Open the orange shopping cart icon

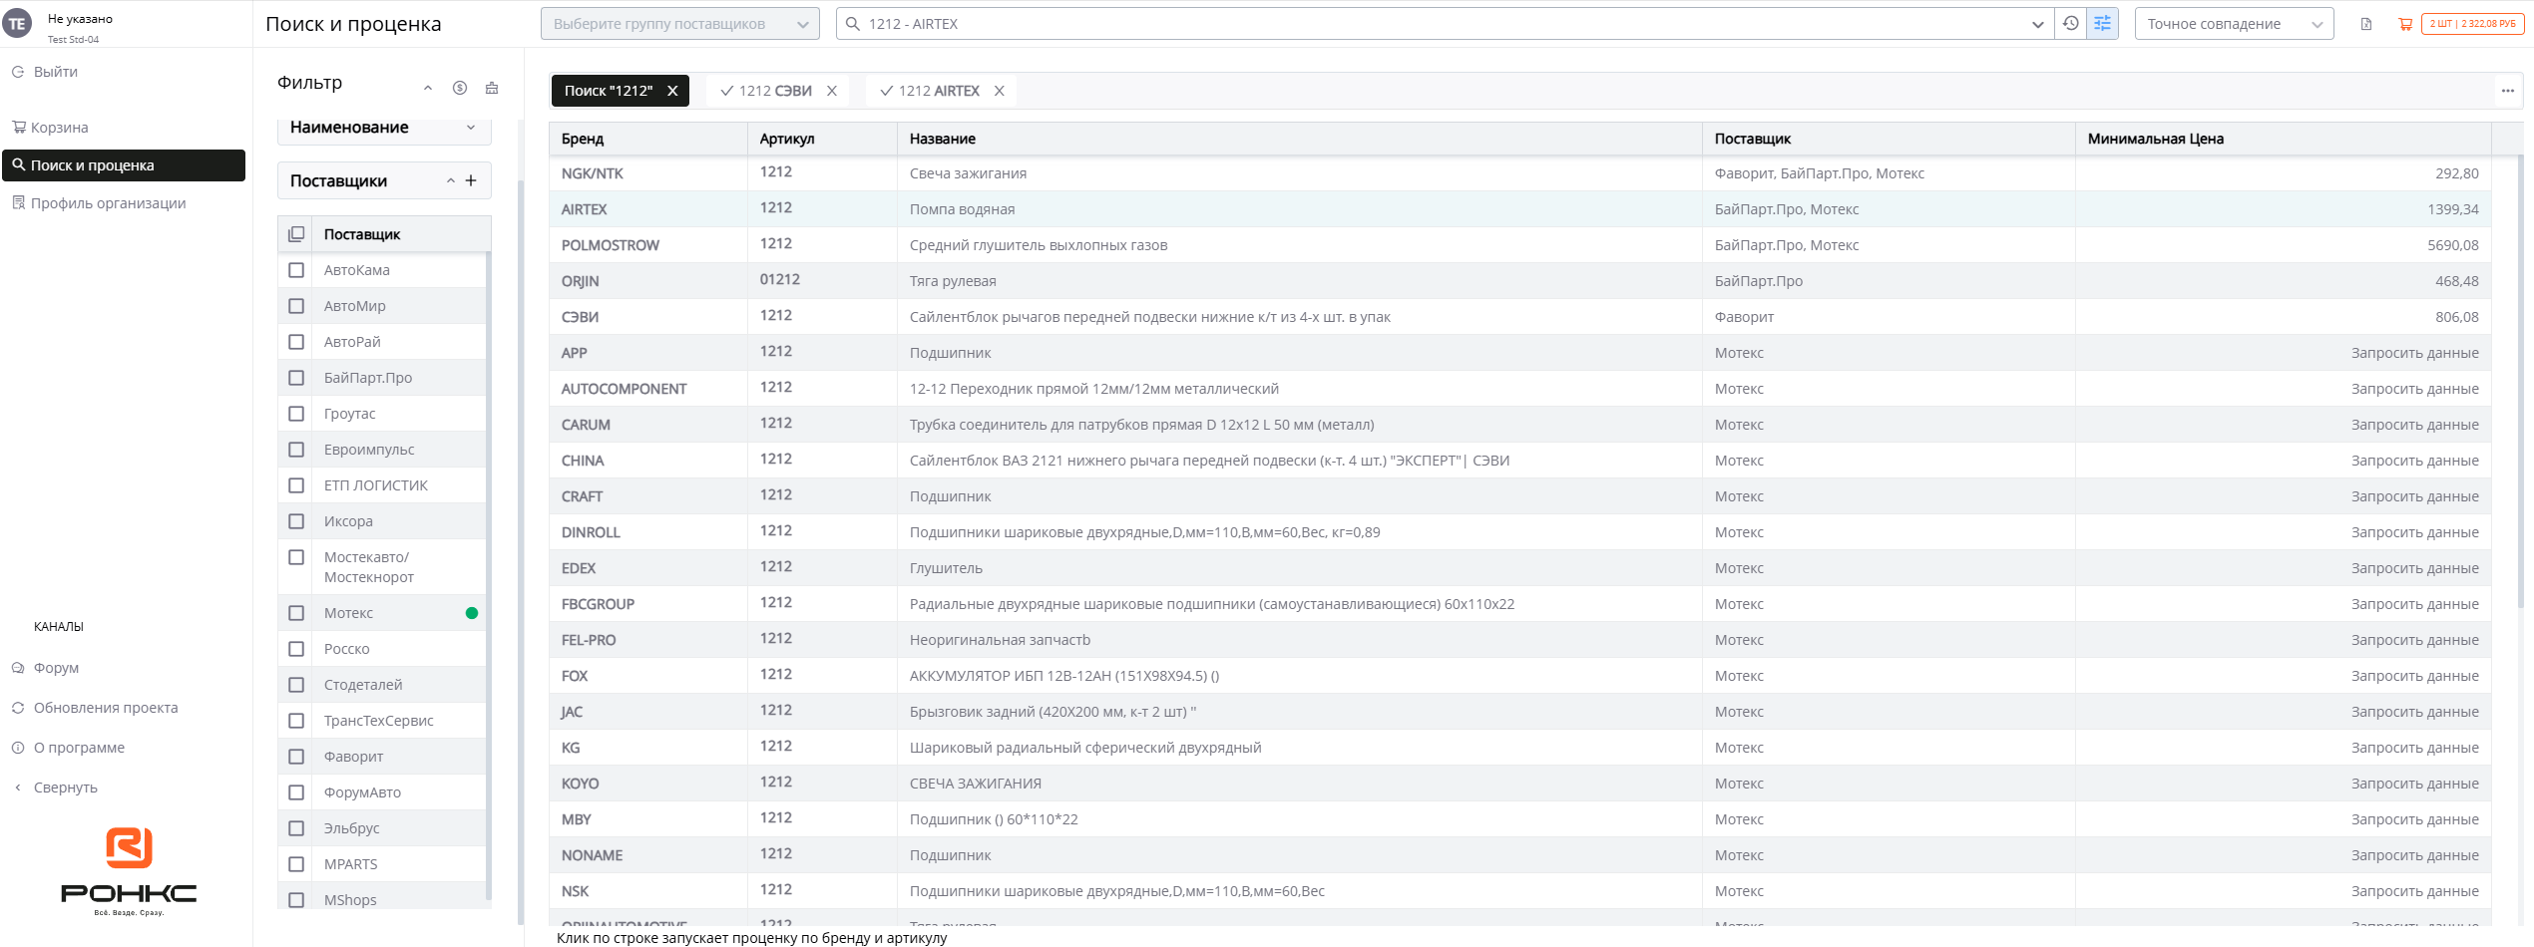coord(2405,24)
